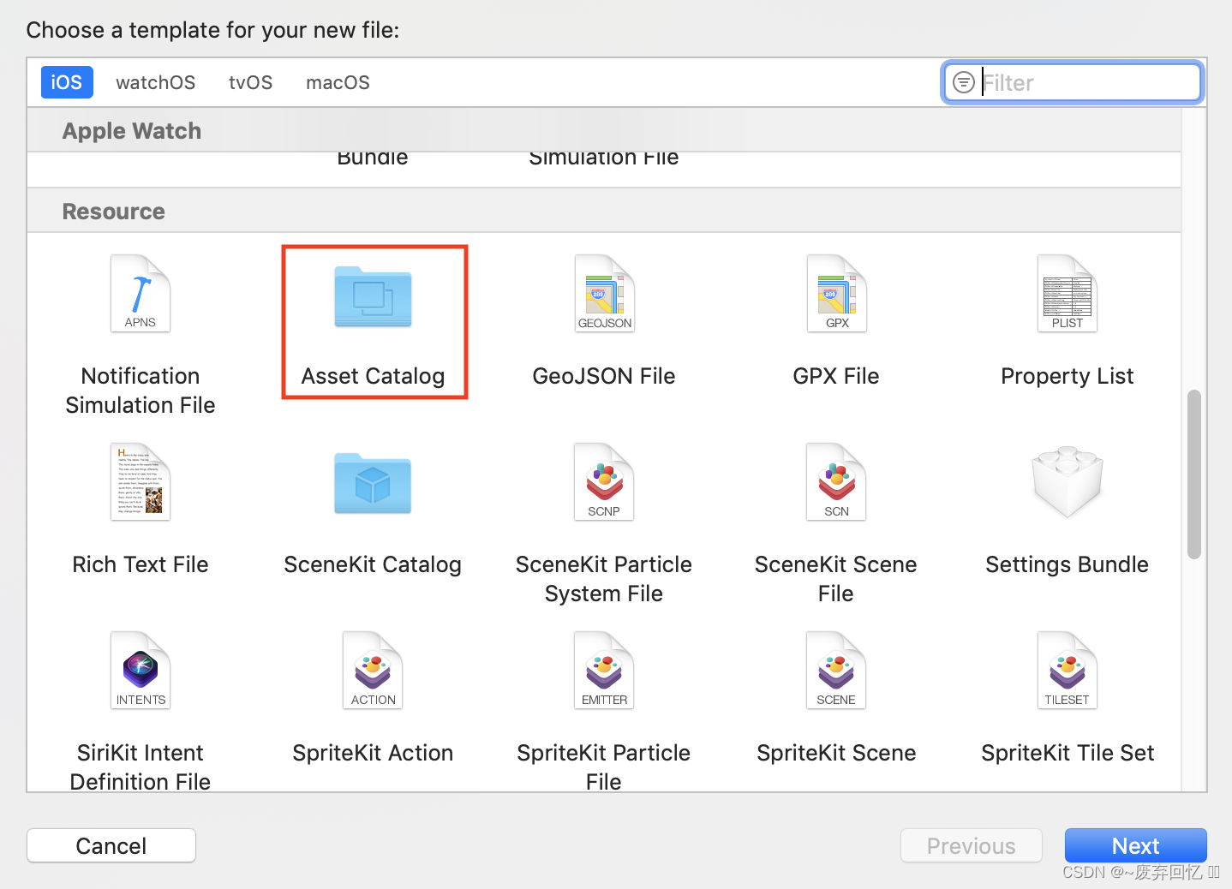Select the SceneKit Scene File SCN icon
The width and height of the screenshot is (1232, 889).
(x=836, y=482)
